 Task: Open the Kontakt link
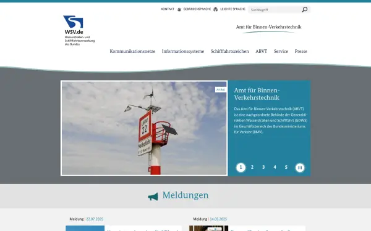[168, 9]
